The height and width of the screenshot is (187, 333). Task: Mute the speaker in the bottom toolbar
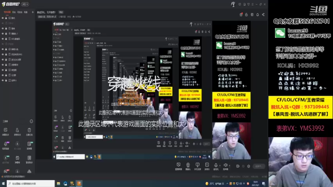[225, 167]
